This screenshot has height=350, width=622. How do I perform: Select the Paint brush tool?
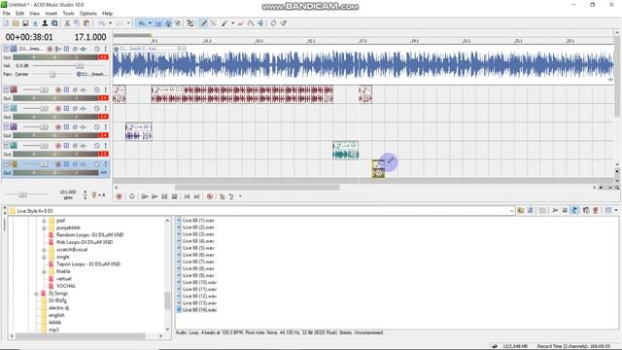tap(225, 23)
